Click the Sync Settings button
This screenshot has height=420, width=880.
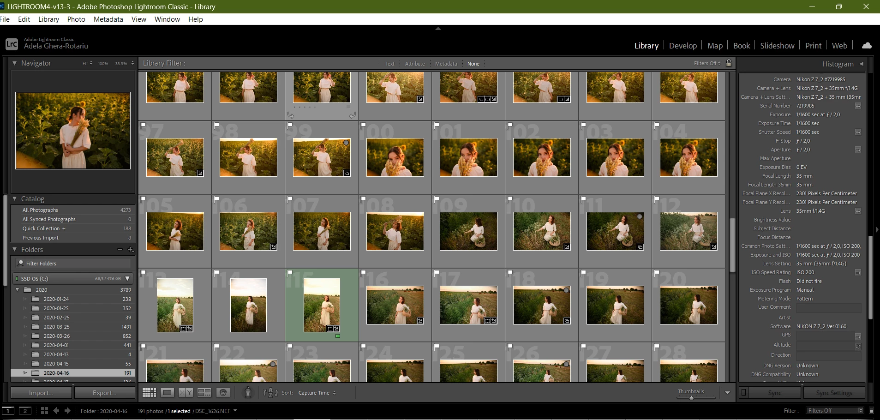tap(834, 393)
